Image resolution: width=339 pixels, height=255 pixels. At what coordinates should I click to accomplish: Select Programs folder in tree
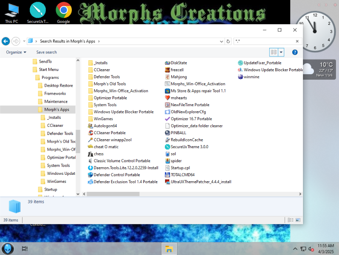click(50, 78)
